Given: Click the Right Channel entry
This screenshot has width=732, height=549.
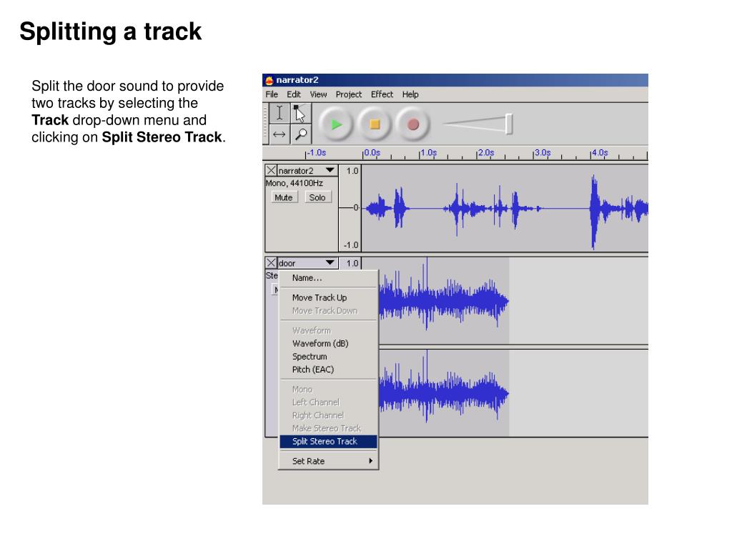Looking at the screenshot, I should (x=328, y=415).
